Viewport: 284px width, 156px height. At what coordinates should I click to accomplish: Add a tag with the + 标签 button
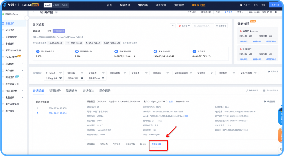click(48, 31)
